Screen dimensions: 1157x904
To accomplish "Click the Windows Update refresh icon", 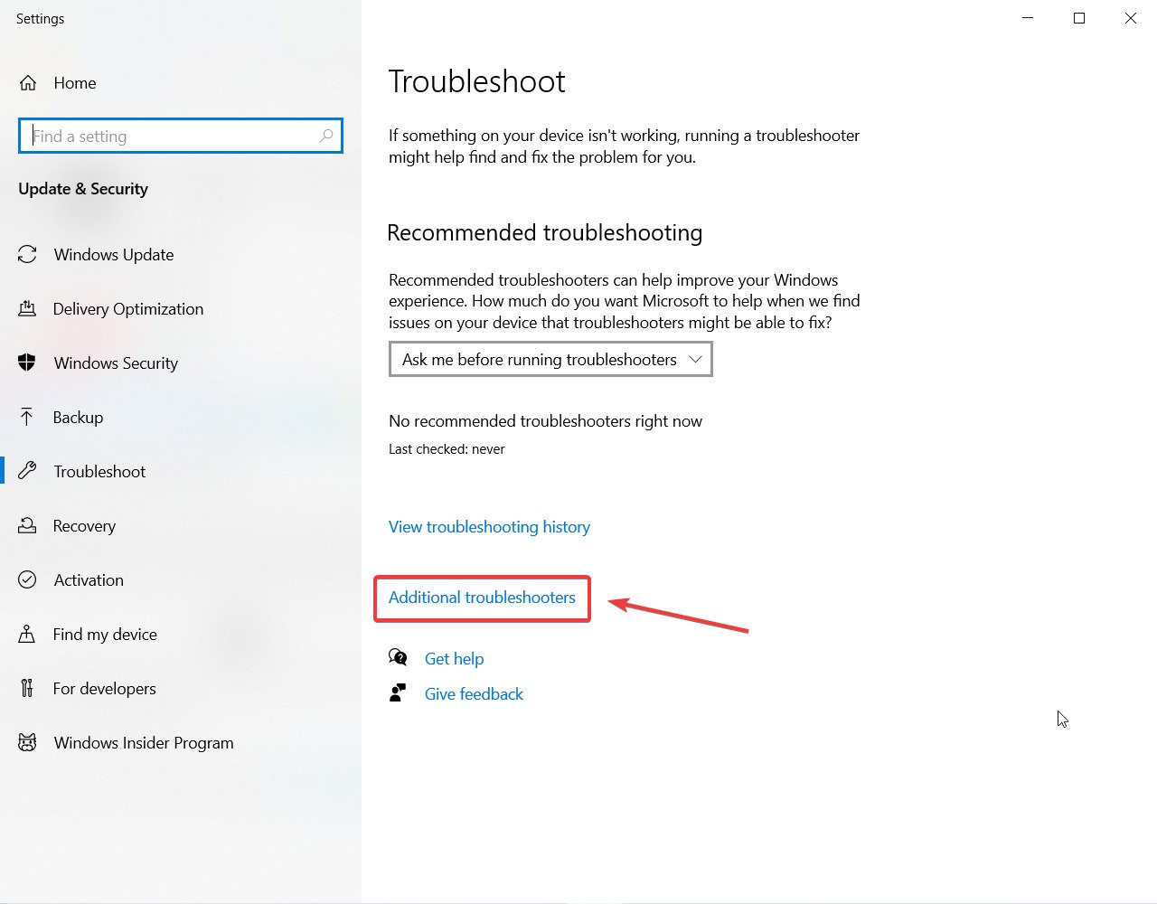I will point(27,255).
